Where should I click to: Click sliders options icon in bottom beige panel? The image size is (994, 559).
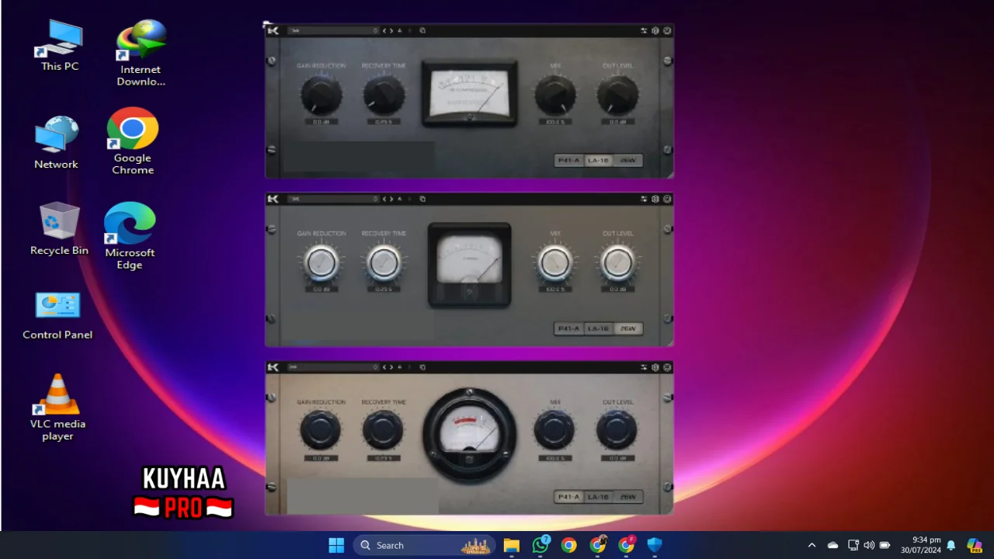pos(644,366)
